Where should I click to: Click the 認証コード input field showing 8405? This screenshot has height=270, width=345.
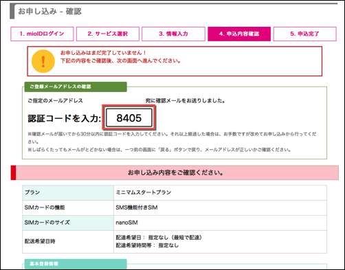[x=129, y=117]
